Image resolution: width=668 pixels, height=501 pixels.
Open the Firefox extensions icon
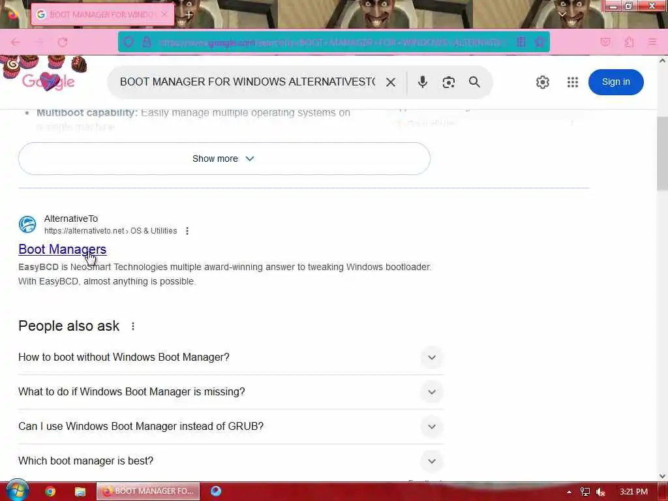[629, 42]
